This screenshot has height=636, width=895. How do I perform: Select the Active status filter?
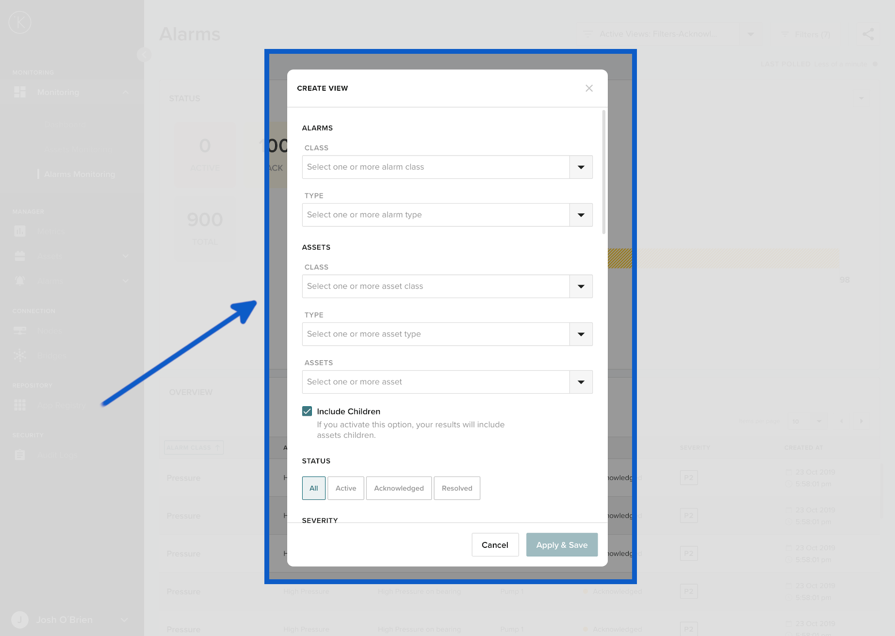pyautogui.click(x=345, y=488)
